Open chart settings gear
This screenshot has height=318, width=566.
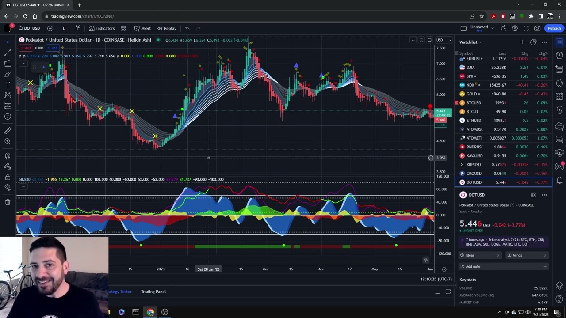pos(515,28)
